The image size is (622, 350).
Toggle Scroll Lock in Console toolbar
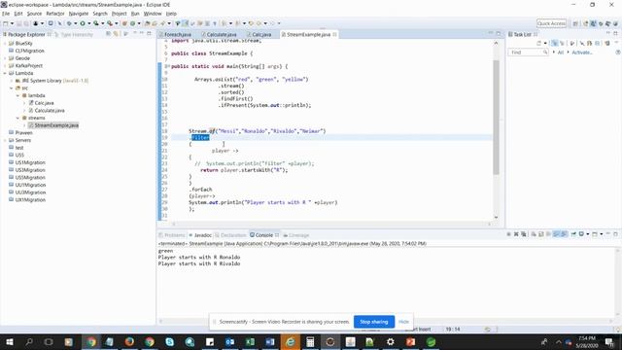pos(540,234)
